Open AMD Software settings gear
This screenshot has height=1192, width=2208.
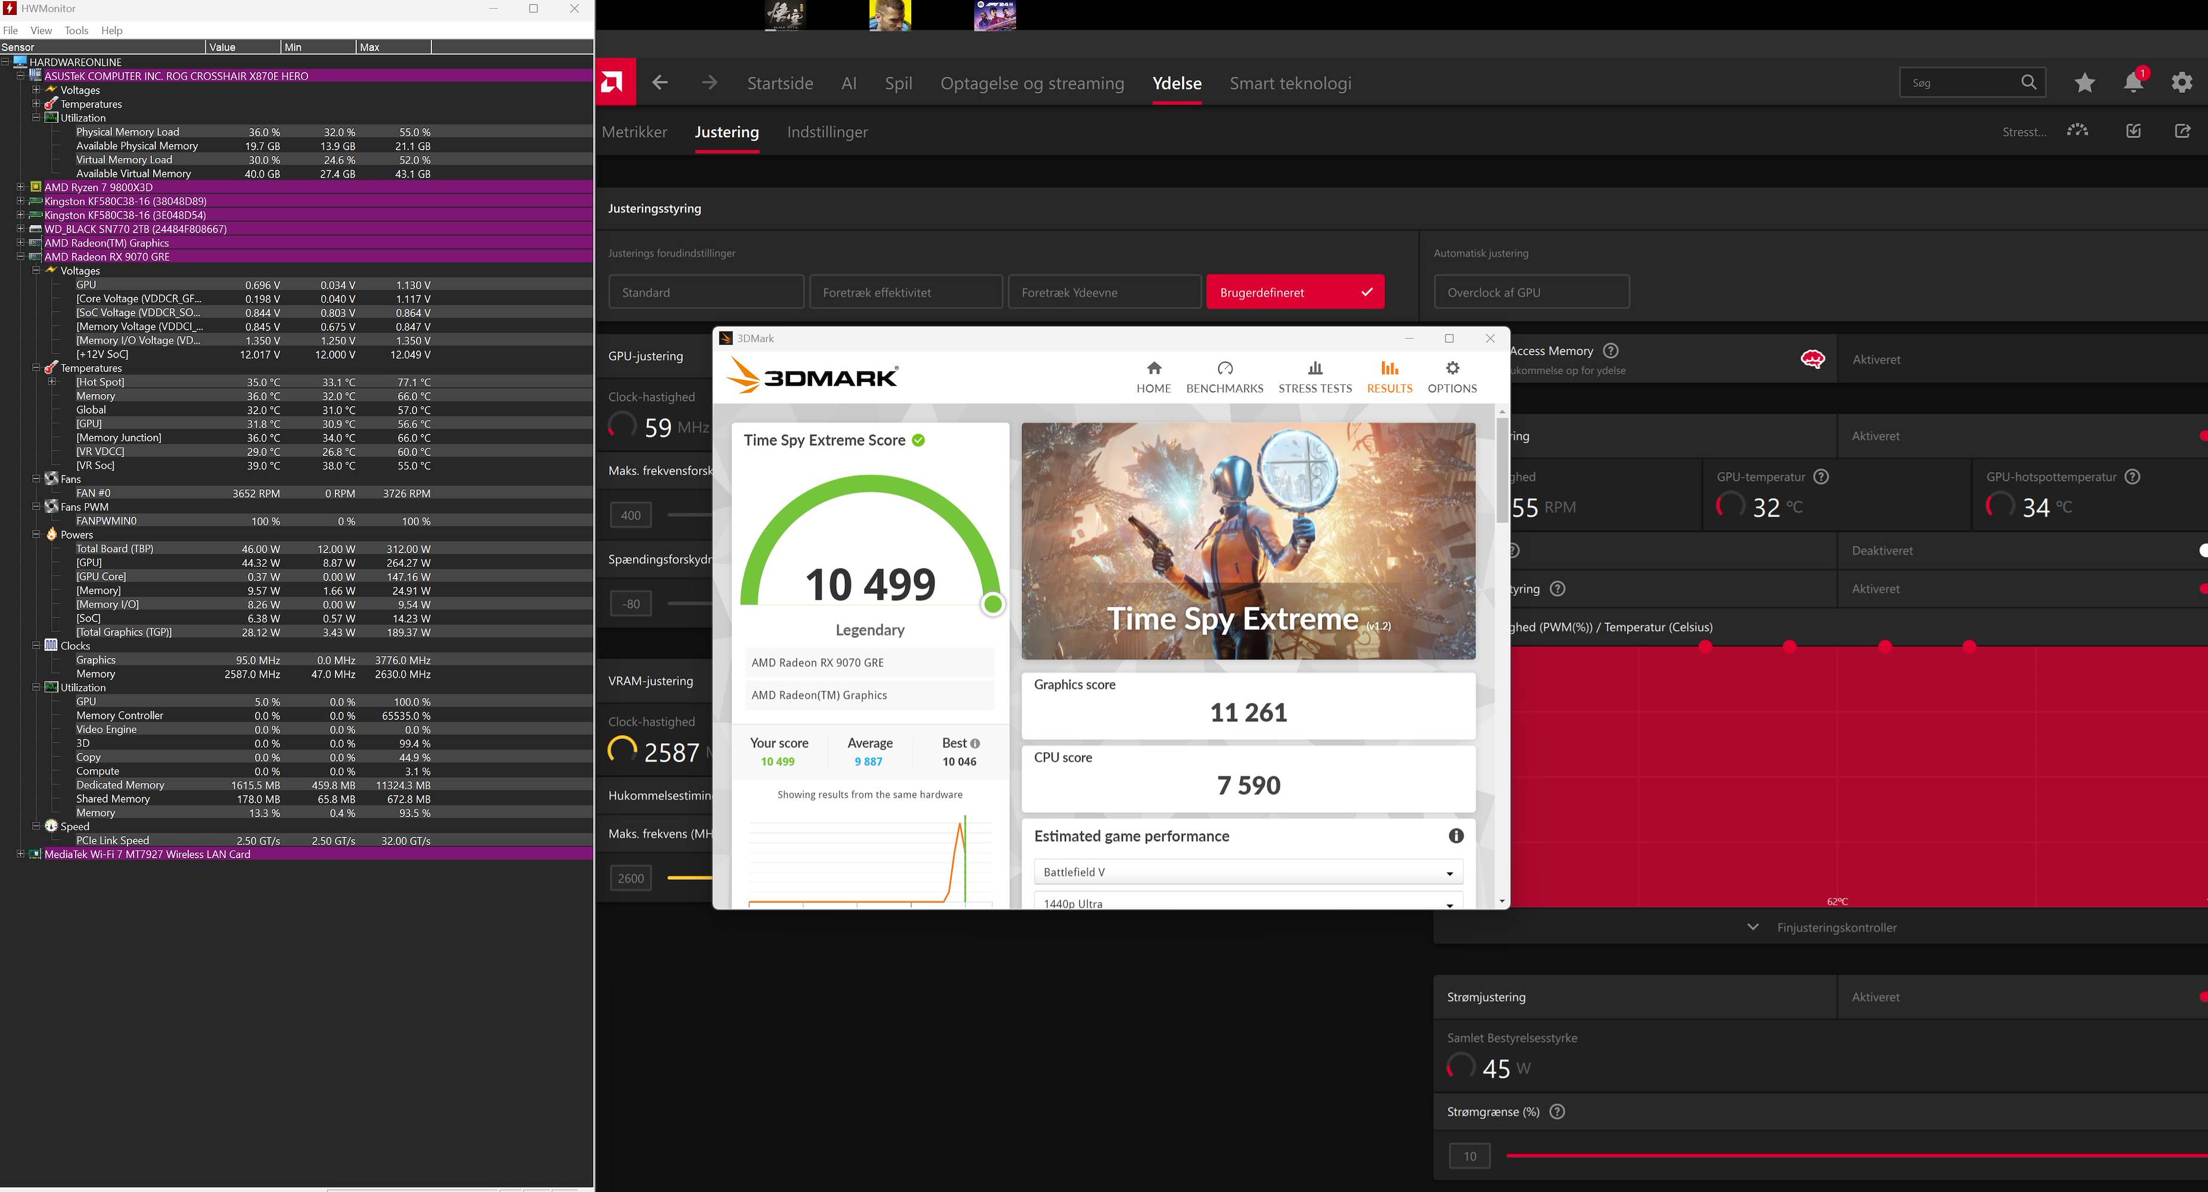(2181, 82)
